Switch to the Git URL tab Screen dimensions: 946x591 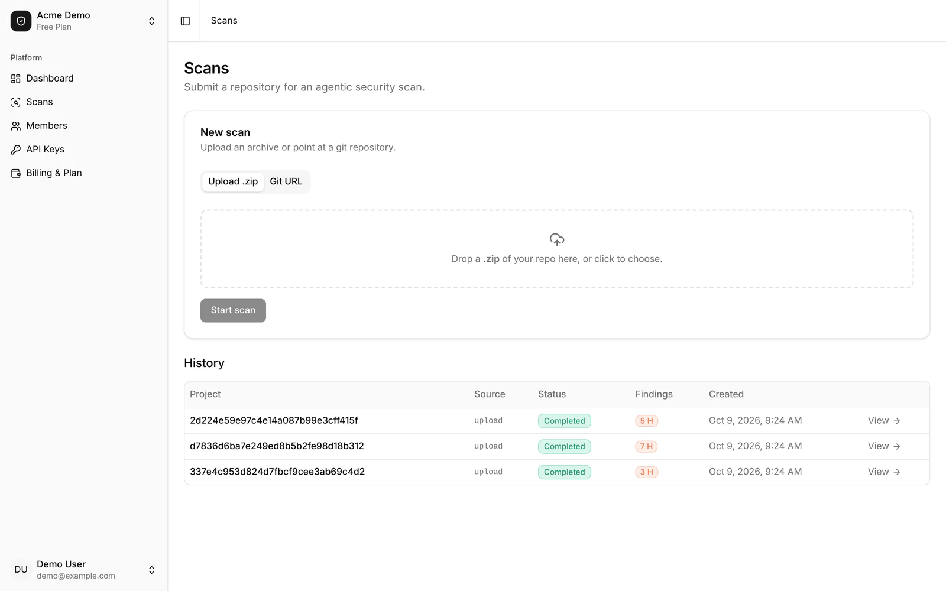click(286, 181)
